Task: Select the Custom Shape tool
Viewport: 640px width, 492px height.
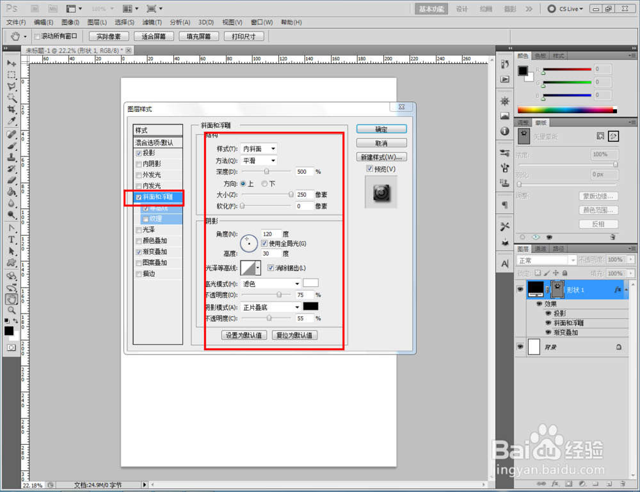Action: 12,263
